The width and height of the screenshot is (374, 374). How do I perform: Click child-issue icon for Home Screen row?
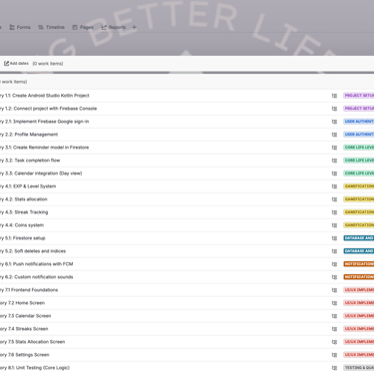coord(334,303)
